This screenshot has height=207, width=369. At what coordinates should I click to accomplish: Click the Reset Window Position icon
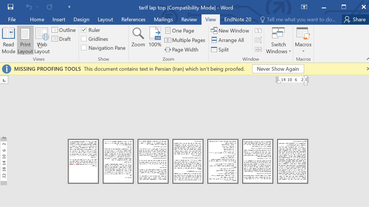pos(258,49)
